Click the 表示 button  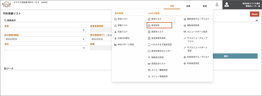235,56
